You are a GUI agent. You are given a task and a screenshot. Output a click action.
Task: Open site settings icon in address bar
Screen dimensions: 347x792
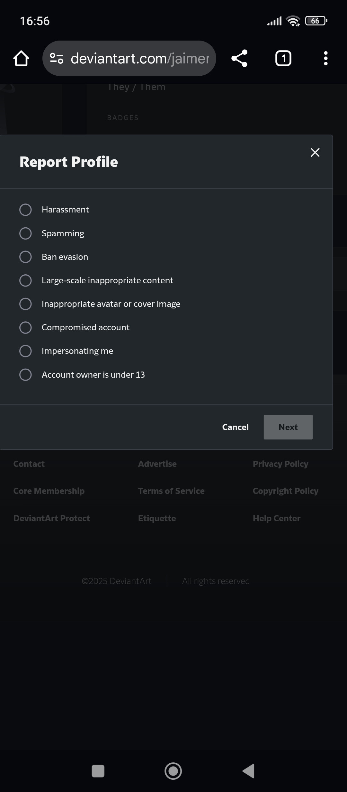tap(57, 58)
